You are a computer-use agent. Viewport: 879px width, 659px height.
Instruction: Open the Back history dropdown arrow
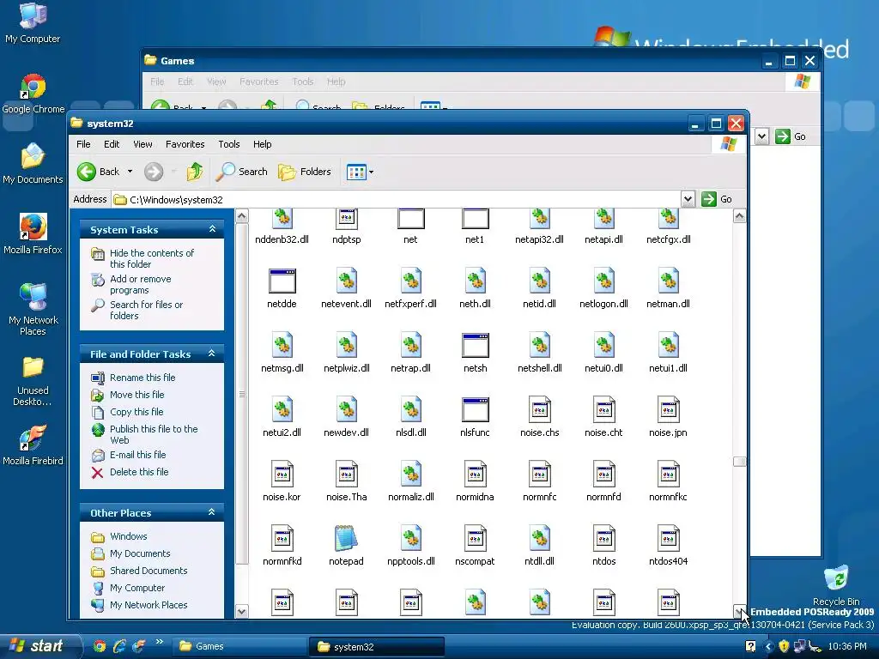pos(130,172)
